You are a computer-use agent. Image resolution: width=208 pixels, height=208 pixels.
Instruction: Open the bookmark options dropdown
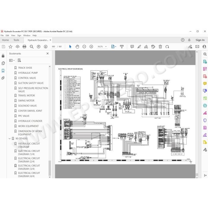click(12, 61)
